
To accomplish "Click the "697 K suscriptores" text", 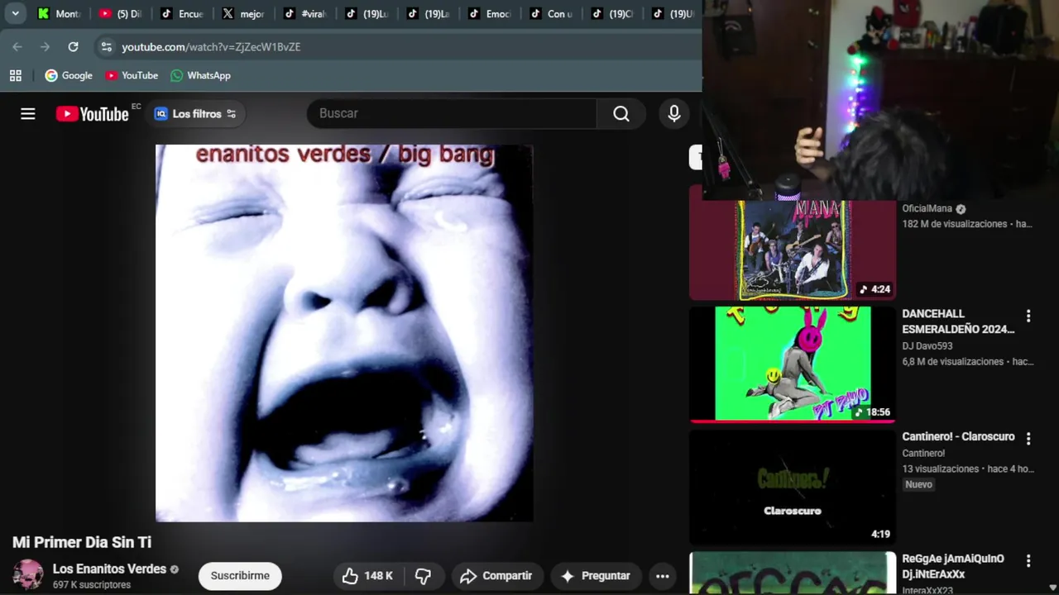I will click(92, 585).
